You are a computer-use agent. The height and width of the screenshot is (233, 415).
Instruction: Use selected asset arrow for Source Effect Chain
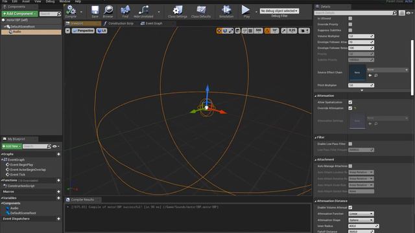pos(370,75)
